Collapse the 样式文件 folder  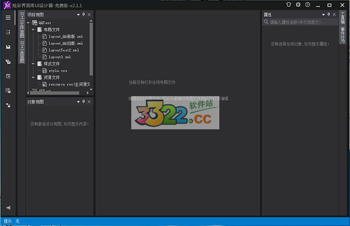pos(33,63)
